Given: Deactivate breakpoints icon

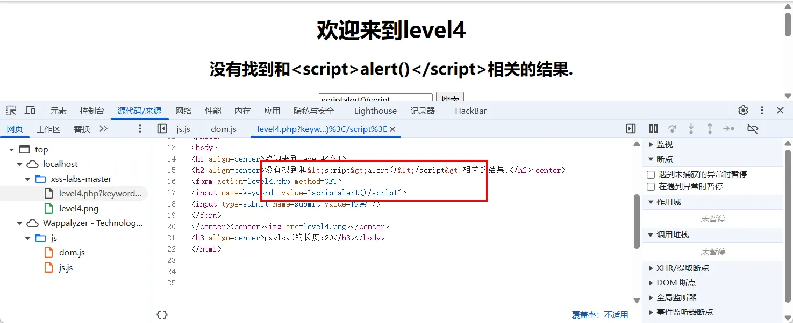Looking at the screenshot, I should [x=753, y=129].
